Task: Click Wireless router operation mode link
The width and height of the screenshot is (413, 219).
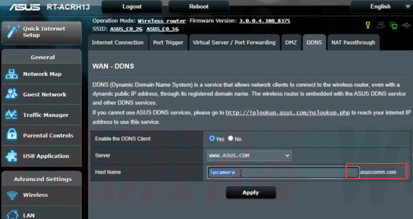Action: click(x=162, y=21)
